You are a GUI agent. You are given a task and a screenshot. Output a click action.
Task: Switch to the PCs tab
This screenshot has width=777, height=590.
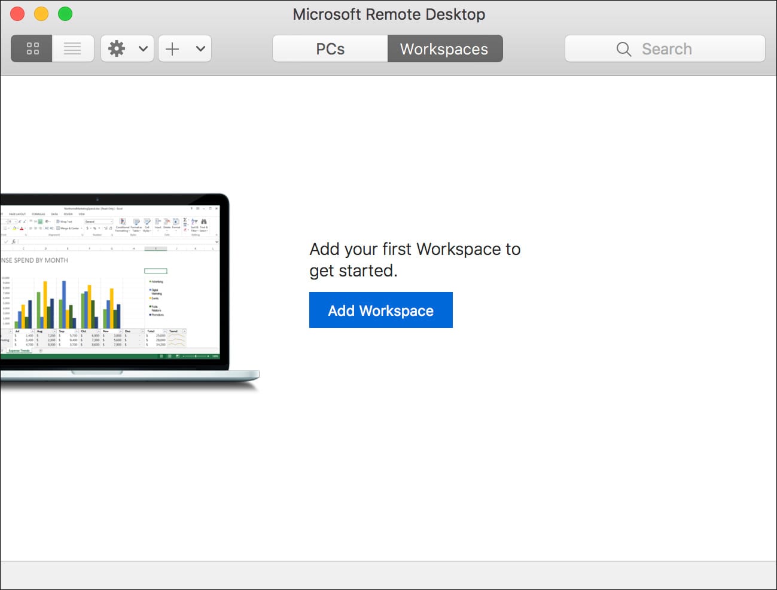(330, 48)
